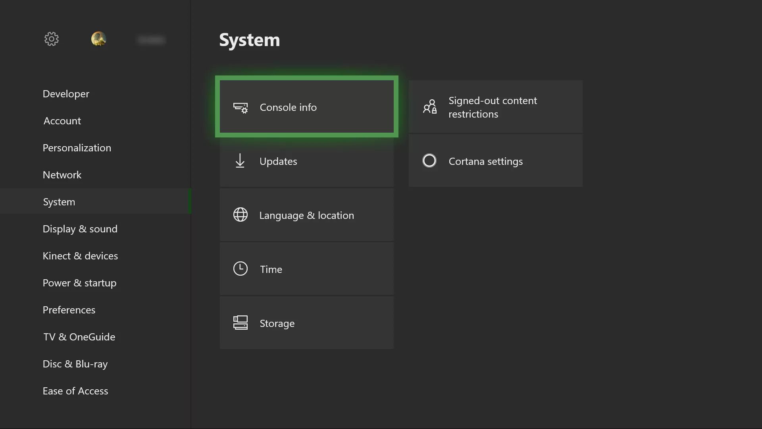Click the Language & location globe icon
Screen dimensions: 762x429
coord(241,215)
